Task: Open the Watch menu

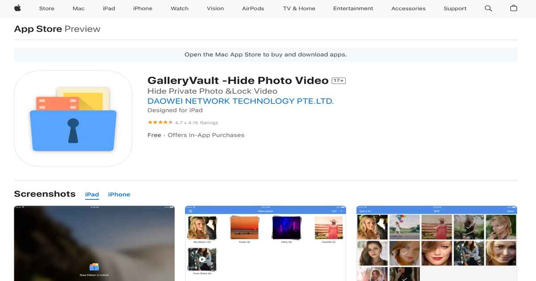Action: [x=180, y=8]
